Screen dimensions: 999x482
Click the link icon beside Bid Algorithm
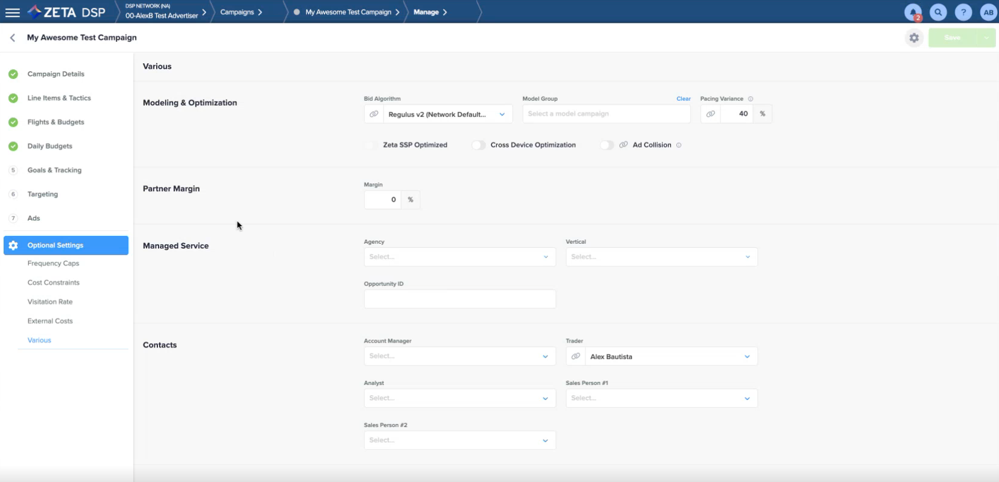click(374, 114)
